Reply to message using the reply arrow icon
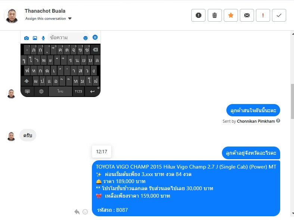The width and height of the screenshot is (294, 220). pyautogui.click(x=77, y=211)
